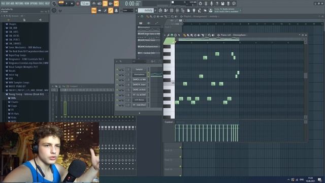Viewport: 325px width, 183px height.
Task: Open the Control lane dropdown
Action: [169, 122]
